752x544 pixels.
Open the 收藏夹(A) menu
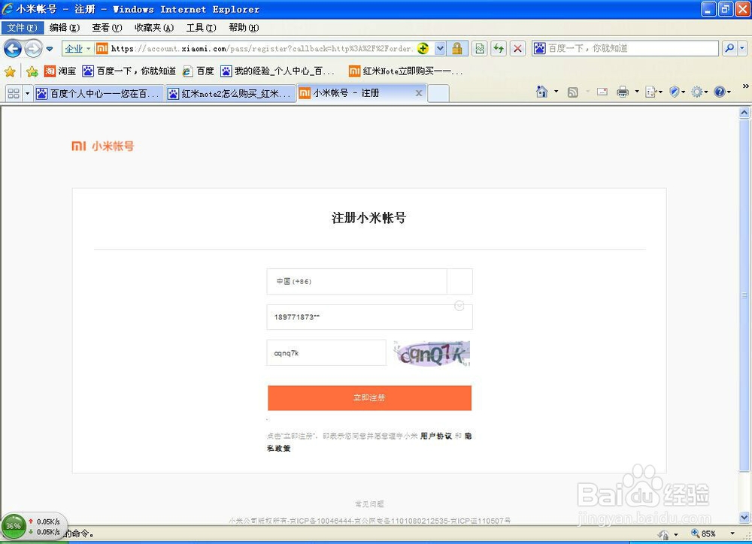pyautogui.click(x=154, y=28)
